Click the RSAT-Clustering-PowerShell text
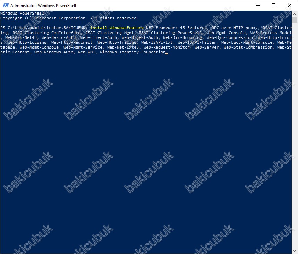Viewport: 298px width, 254px height. (x=170, y=33)
